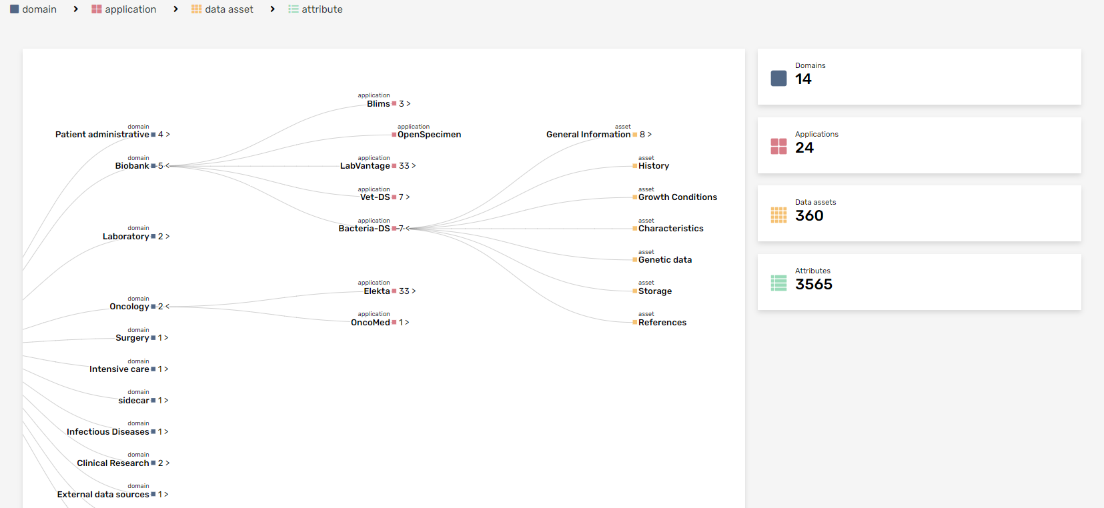1104x508 pixels.
Task: Click the orange node marker beside References
Action: (x=635, y=323)
